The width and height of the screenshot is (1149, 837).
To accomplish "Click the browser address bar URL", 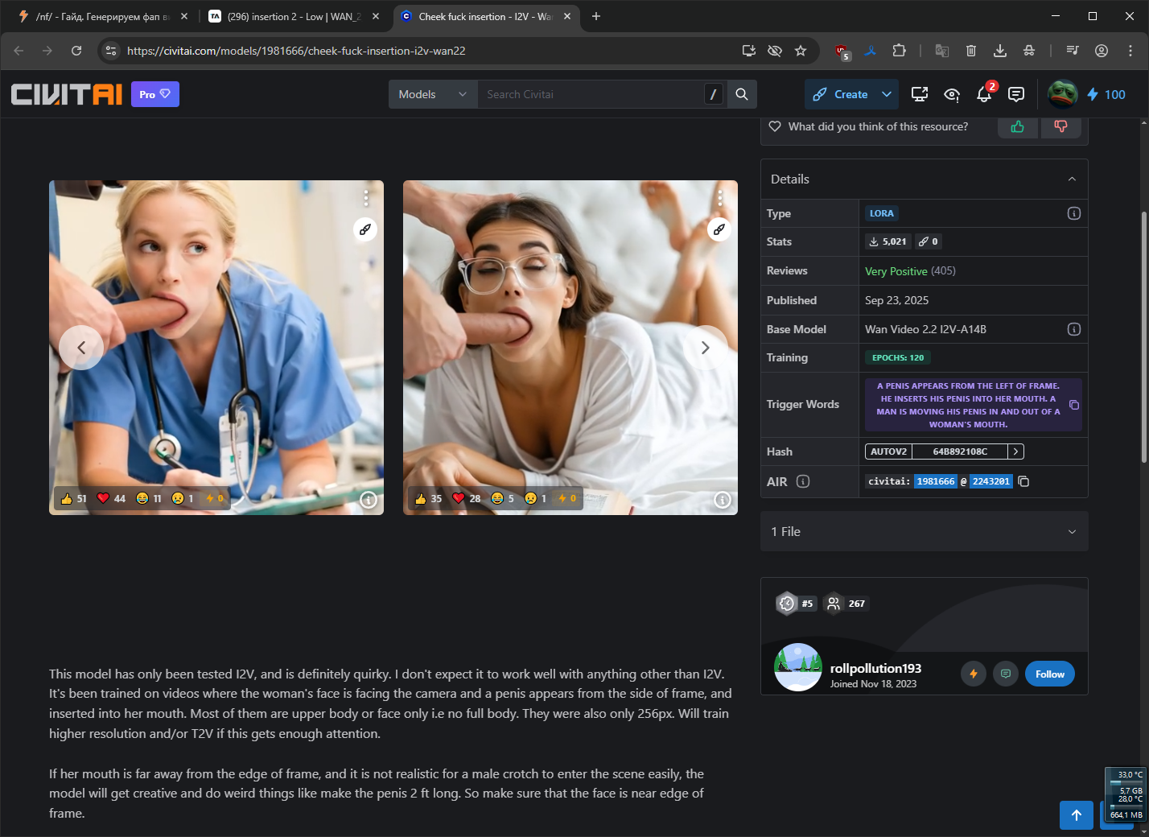I will click(296, 51).
